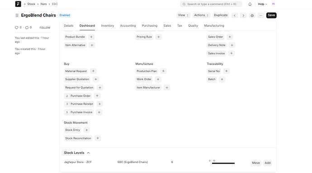Click the stock level progress bar

point(223,163)
